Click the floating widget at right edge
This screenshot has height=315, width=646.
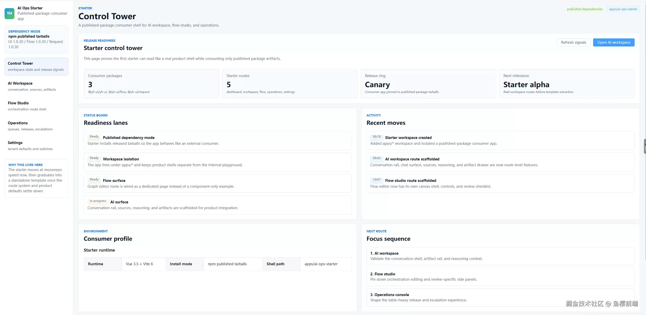pos(645,146)
